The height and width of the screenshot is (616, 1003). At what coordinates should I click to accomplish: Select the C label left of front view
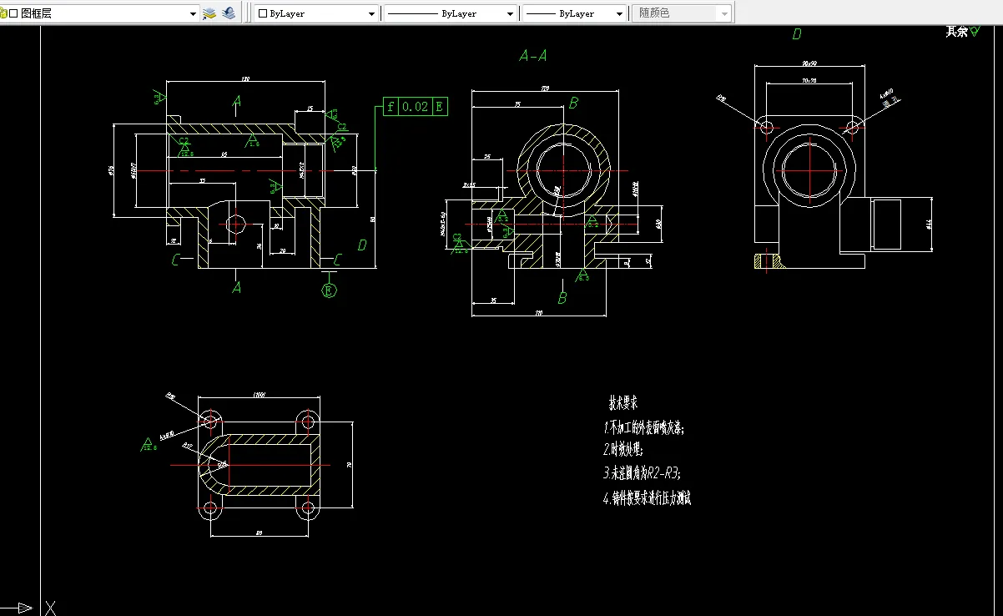tap(176, 260)
